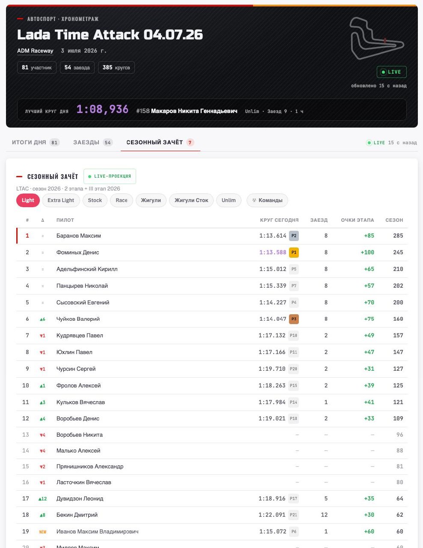The height and width of the screenshot is (548, 423).
Task: Select the Жигули class filter
Action: (151, 200)
